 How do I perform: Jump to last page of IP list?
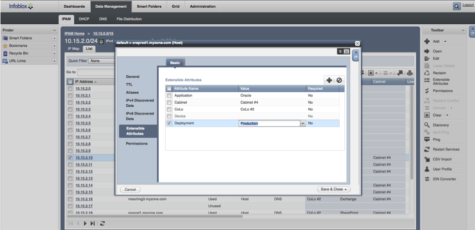93,223
